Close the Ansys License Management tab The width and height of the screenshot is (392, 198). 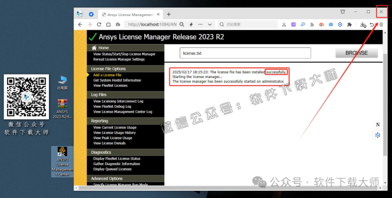[x=158, y=15]
